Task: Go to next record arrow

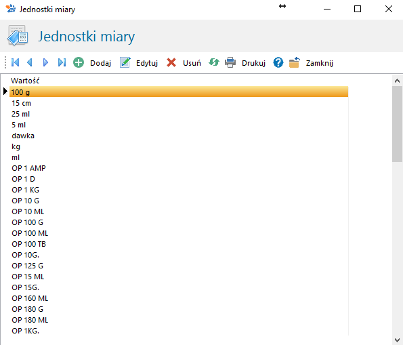Action: click(x=45, y=62)
